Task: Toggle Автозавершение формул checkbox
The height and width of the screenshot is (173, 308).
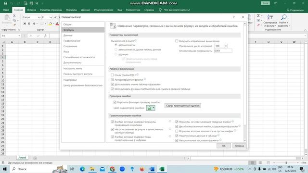Action: tap(112, 80)
